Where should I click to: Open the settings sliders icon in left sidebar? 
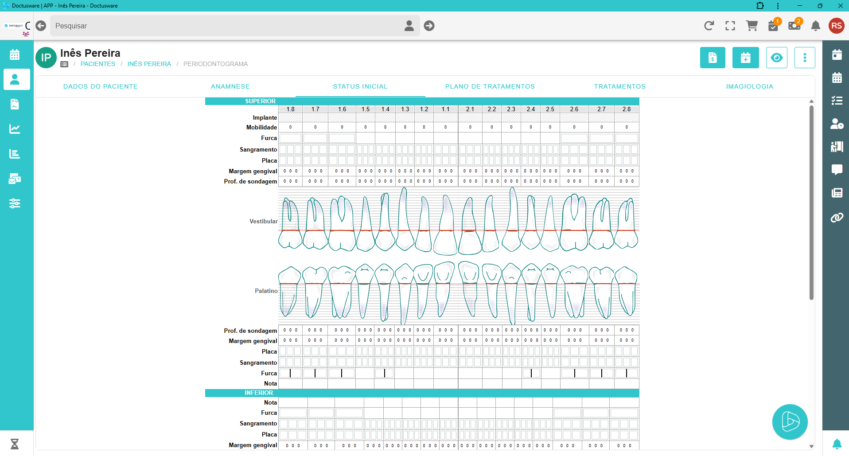click(15, 203)
